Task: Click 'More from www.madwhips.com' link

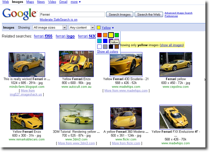Action: (x=126, y=90)
